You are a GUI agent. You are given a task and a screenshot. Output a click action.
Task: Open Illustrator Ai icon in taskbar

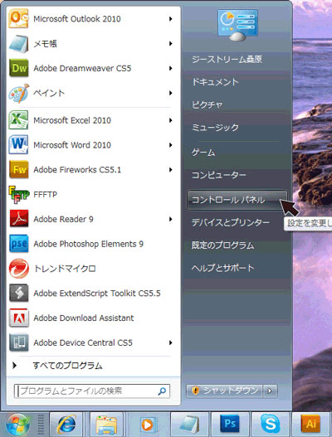[x=310, y=424]
